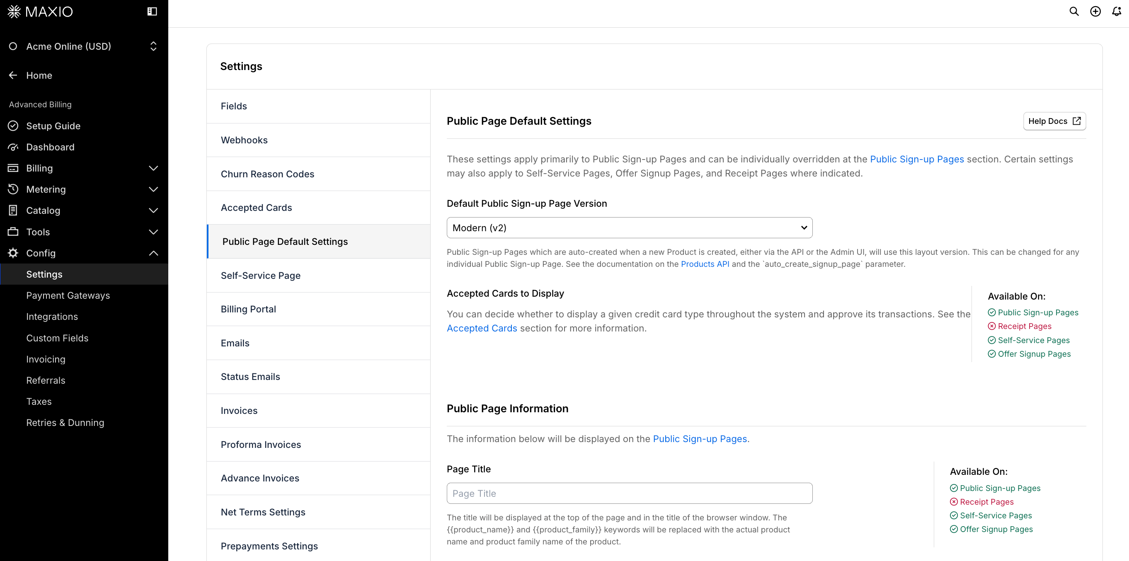
Task: Follow the Accepted Cards link
Action: click(x=482, y=328)
